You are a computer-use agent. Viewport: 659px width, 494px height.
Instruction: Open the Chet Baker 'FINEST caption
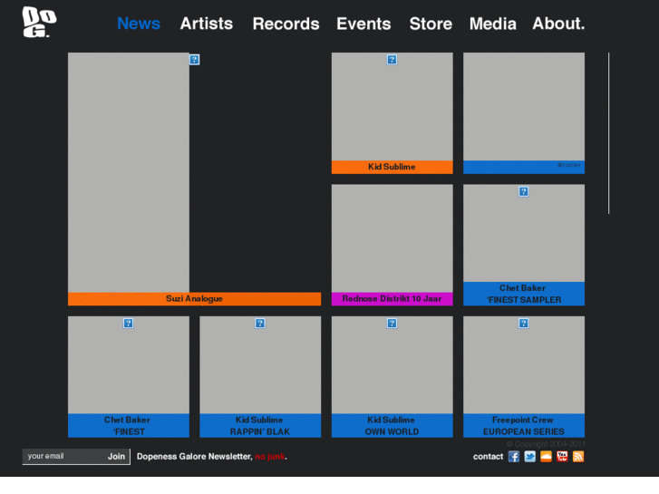pos(129,425)
